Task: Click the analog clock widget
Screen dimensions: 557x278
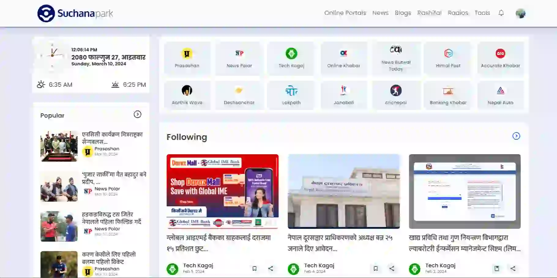Action: [x=52, y=56]
